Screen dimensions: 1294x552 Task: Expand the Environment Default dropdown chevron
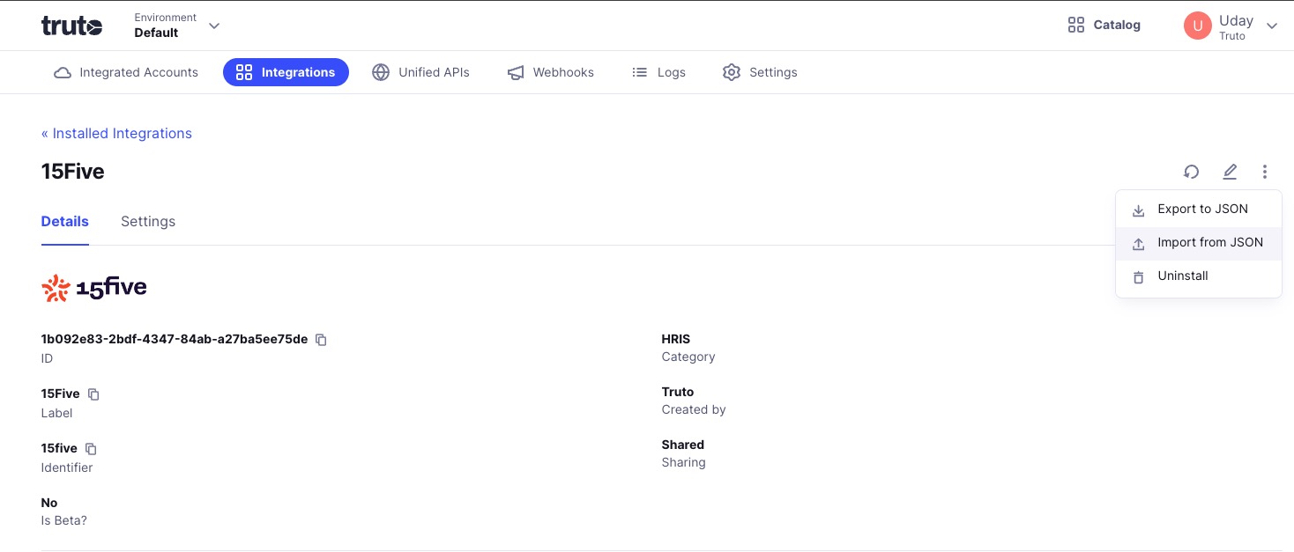click(x=214, y=26)
